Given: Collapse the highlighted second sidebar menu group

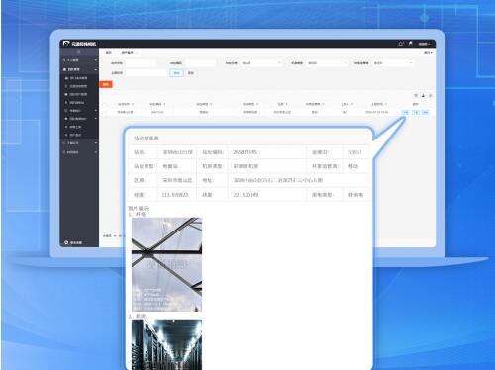Looking at the screenshot, I should [x=79, y=69].
